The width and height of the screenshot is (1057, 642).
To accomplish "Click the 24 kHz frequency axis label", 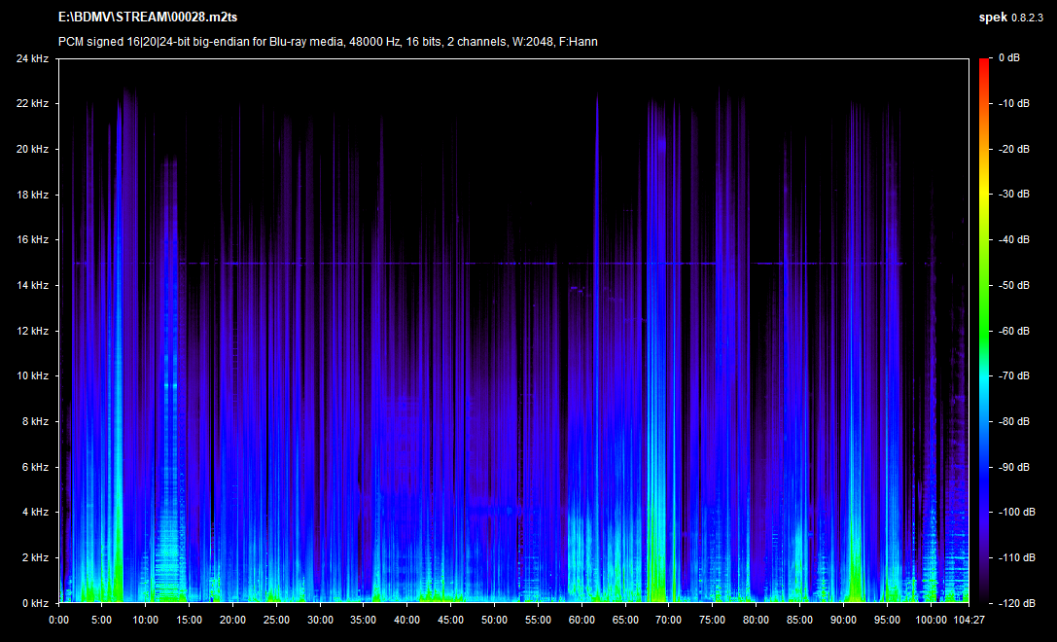I will pos(31,58).
